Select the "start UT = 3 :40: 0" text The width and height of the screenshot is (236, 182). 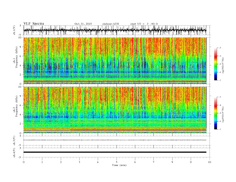144,24
